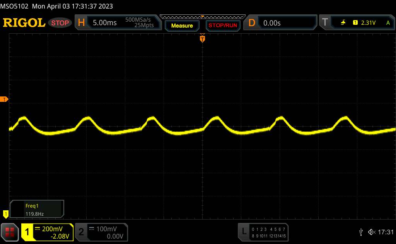Click the trigger source channel 1 badge
The image size is (396, 244).
coord(355,23)
